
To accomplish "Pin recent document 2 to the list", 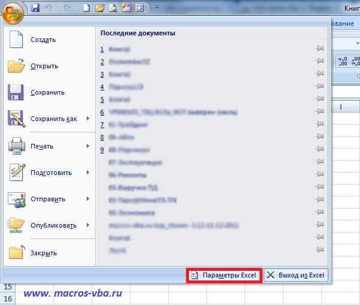I will coord(319,61).
